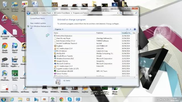Select Bulk Rename Utility 2.7.1.2 entry
The image size is (182, 102).
tap(66, 41)
